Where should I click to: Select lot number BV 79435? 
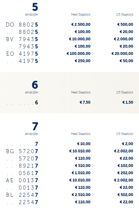click(22, 39)
